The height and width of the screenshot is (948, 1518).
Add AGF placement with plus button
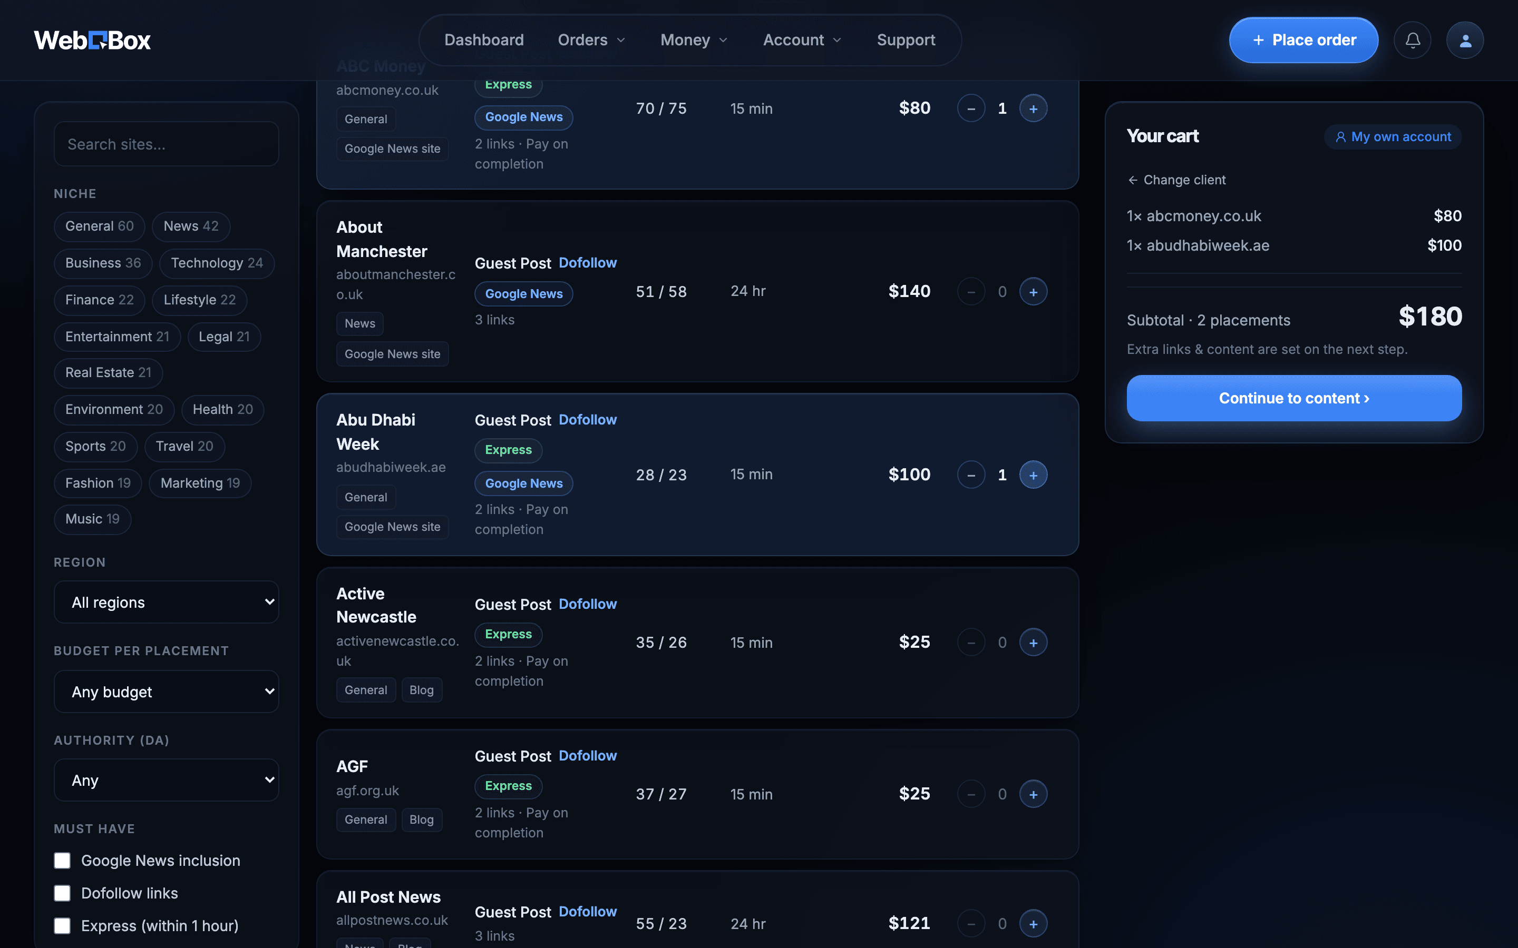pos(1033,794)
